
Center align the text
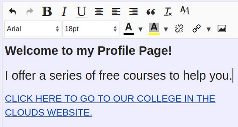coord(99,12)
